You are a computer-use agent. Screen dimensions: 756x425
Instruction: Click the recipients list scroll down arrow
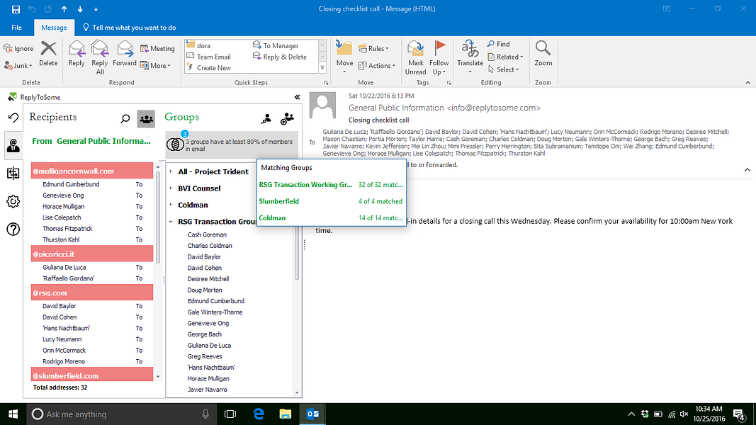[158, 376]
